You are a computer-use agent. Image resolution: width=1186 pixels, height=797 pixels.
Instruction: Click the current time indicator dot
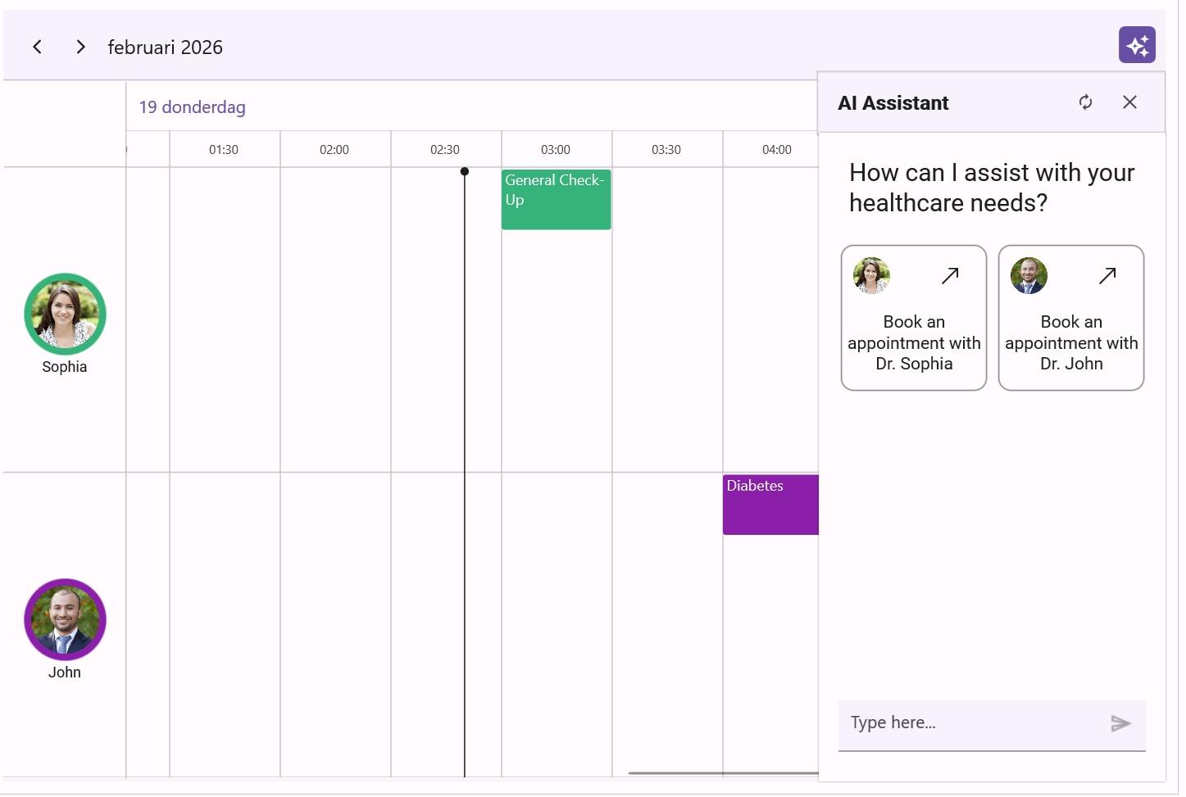coord(465,172)
